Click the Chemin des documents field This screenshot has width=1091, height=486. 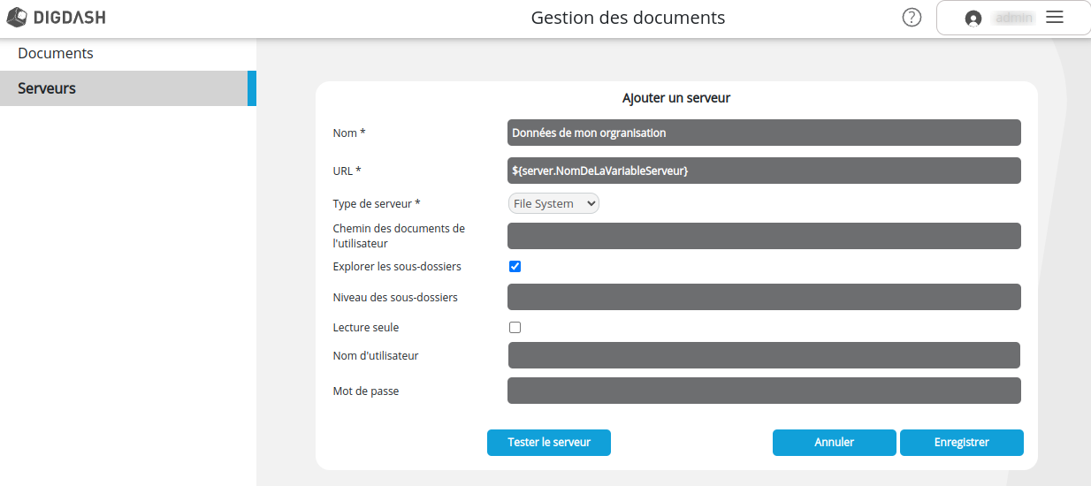(x=764, y=236)
